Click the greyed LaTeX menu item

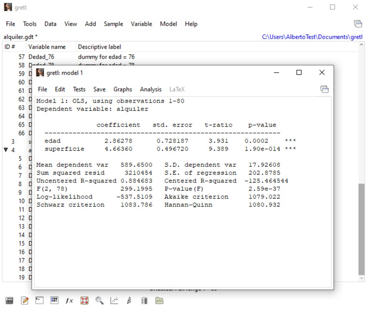pyautogui.click(x=177, y=89)
